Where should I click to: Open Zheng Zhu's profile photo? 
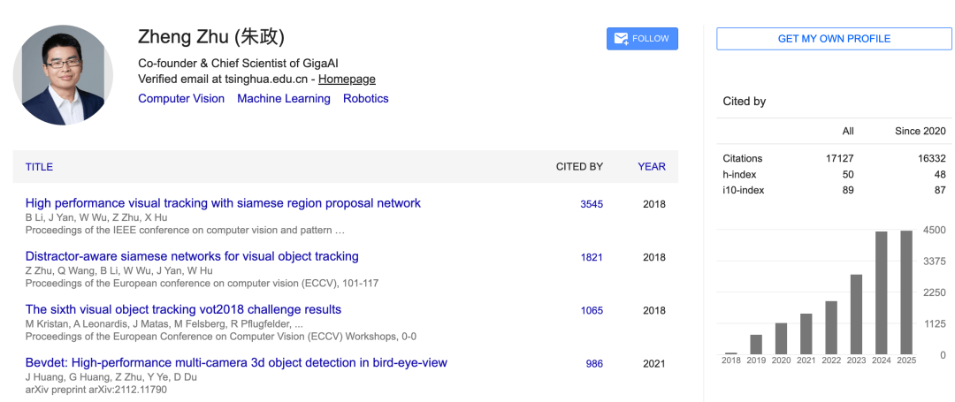(x=63, y=74)
